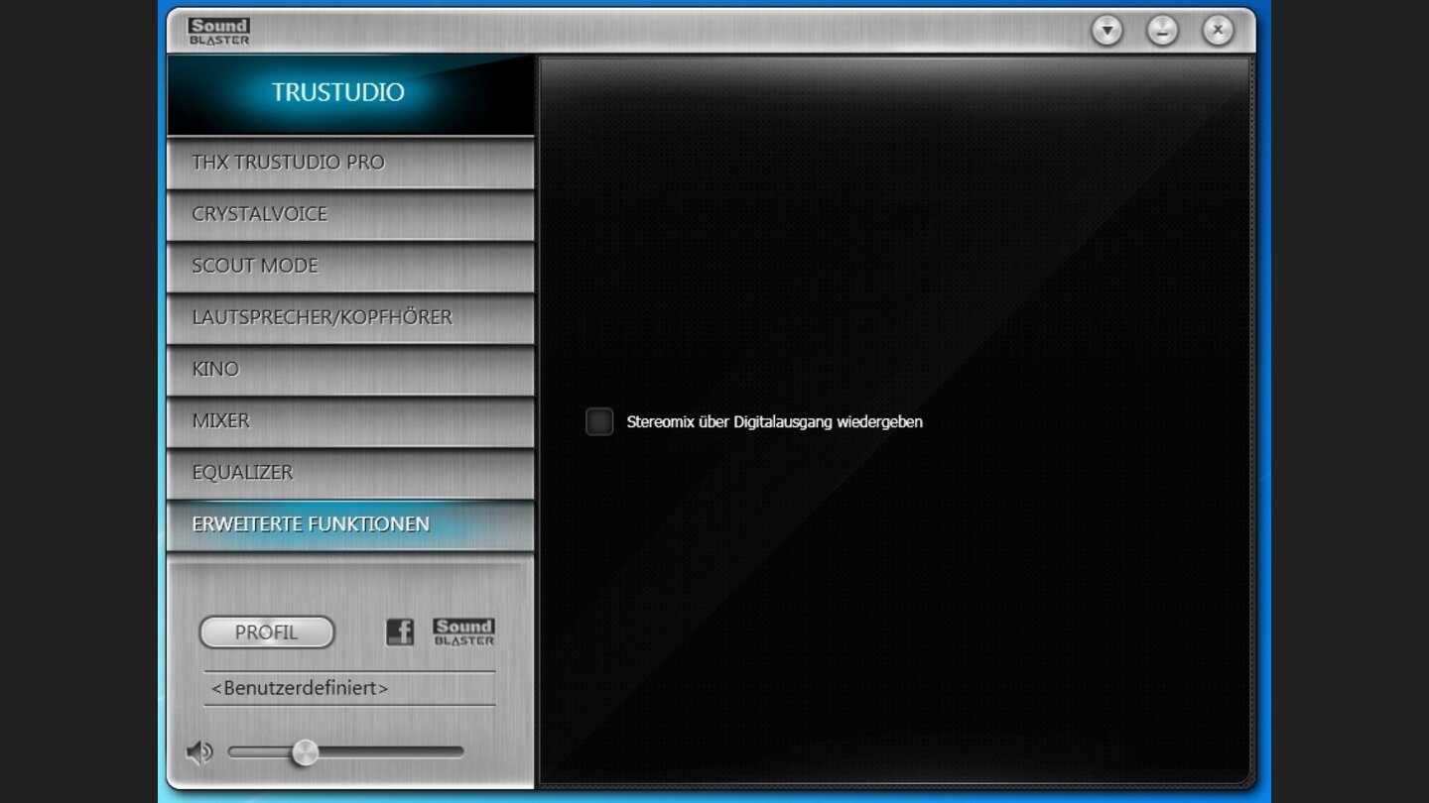Open the Mixer section

(350, 420)
